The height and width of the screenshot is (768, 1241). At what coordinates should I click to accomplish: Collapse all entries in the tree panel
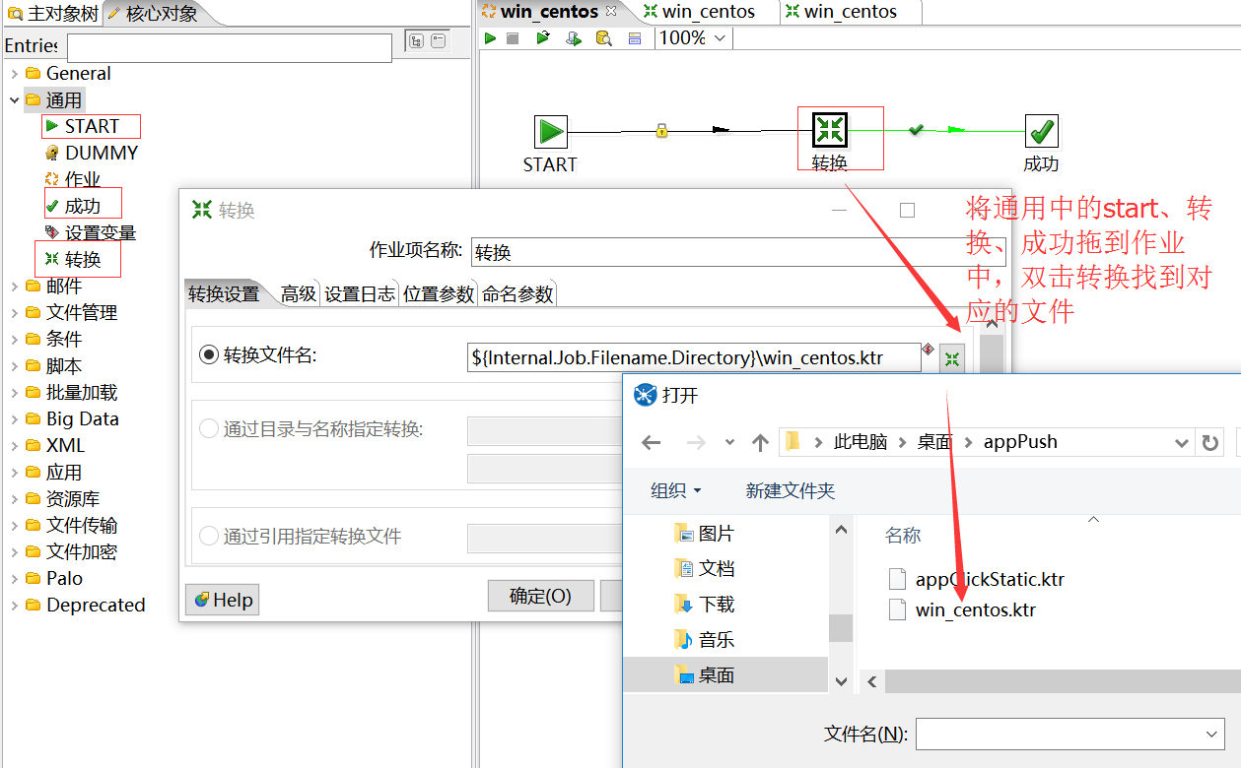(439, 41)
